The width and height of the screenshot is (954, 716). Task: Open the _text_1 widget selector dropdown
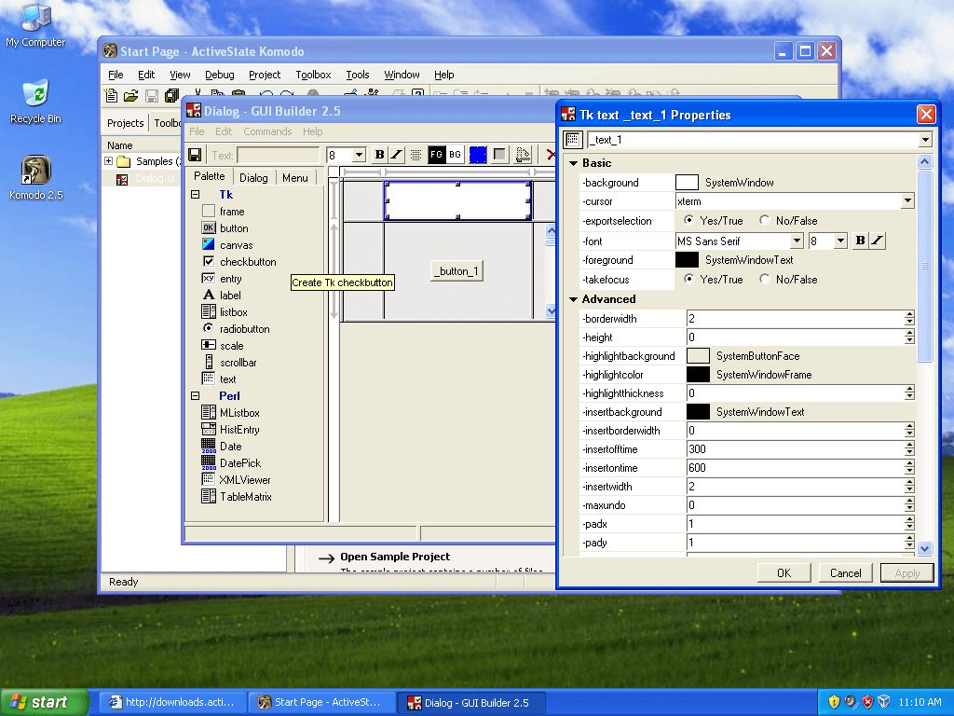(x=925, y=140)
